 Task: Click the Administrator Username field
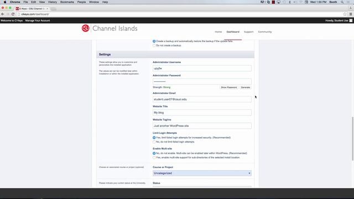(202, 69)
